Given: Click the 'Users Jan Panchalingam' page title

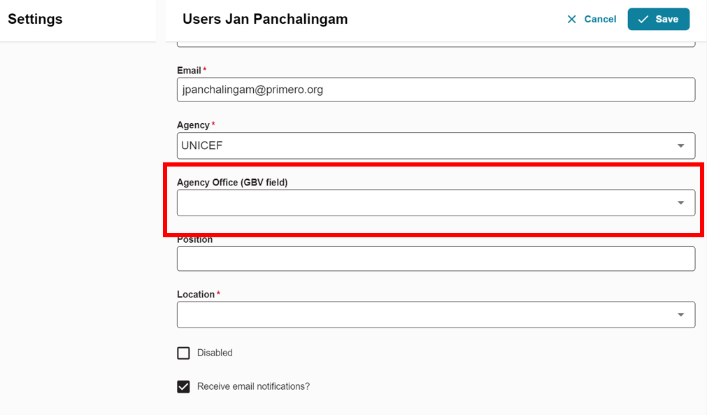Looking at the screenshot, I should click(265, 19).
